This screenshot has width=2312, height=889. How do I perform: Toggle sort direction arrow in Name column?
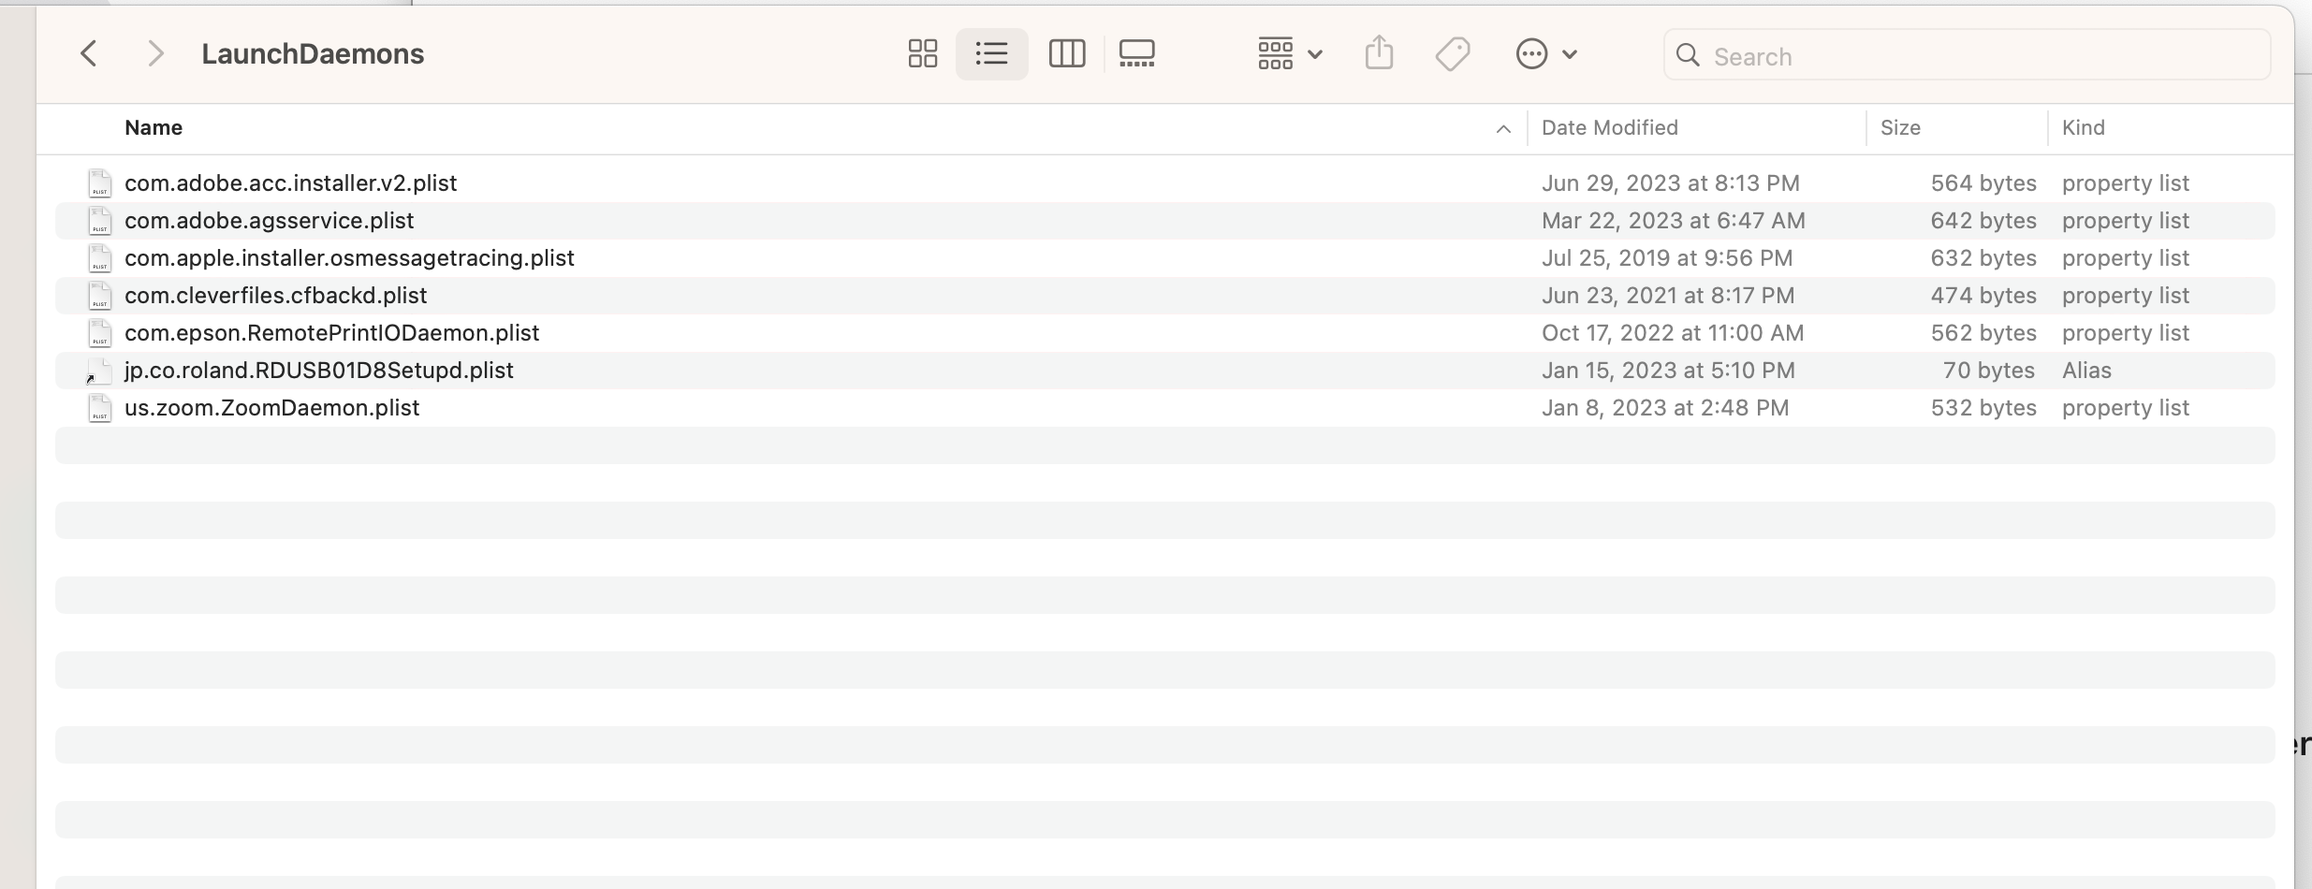(1503, 129)
